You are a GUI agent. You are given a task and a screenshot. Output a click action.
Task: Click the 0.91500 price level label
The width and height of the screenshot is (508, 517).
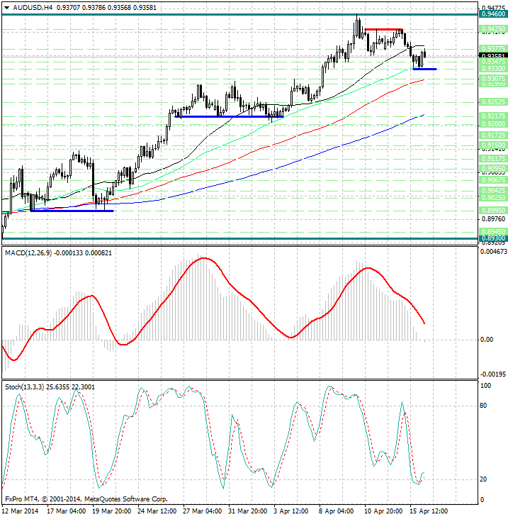coord(493,145)
